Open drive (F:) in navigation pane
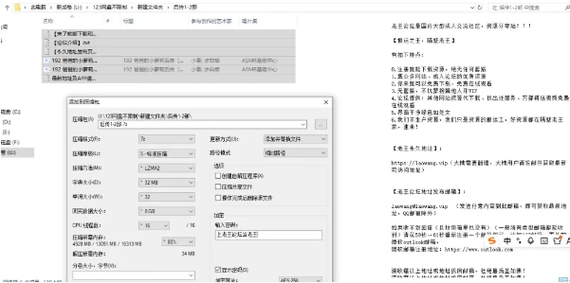This screenshot has width=570, height=283. click(10, 142)
